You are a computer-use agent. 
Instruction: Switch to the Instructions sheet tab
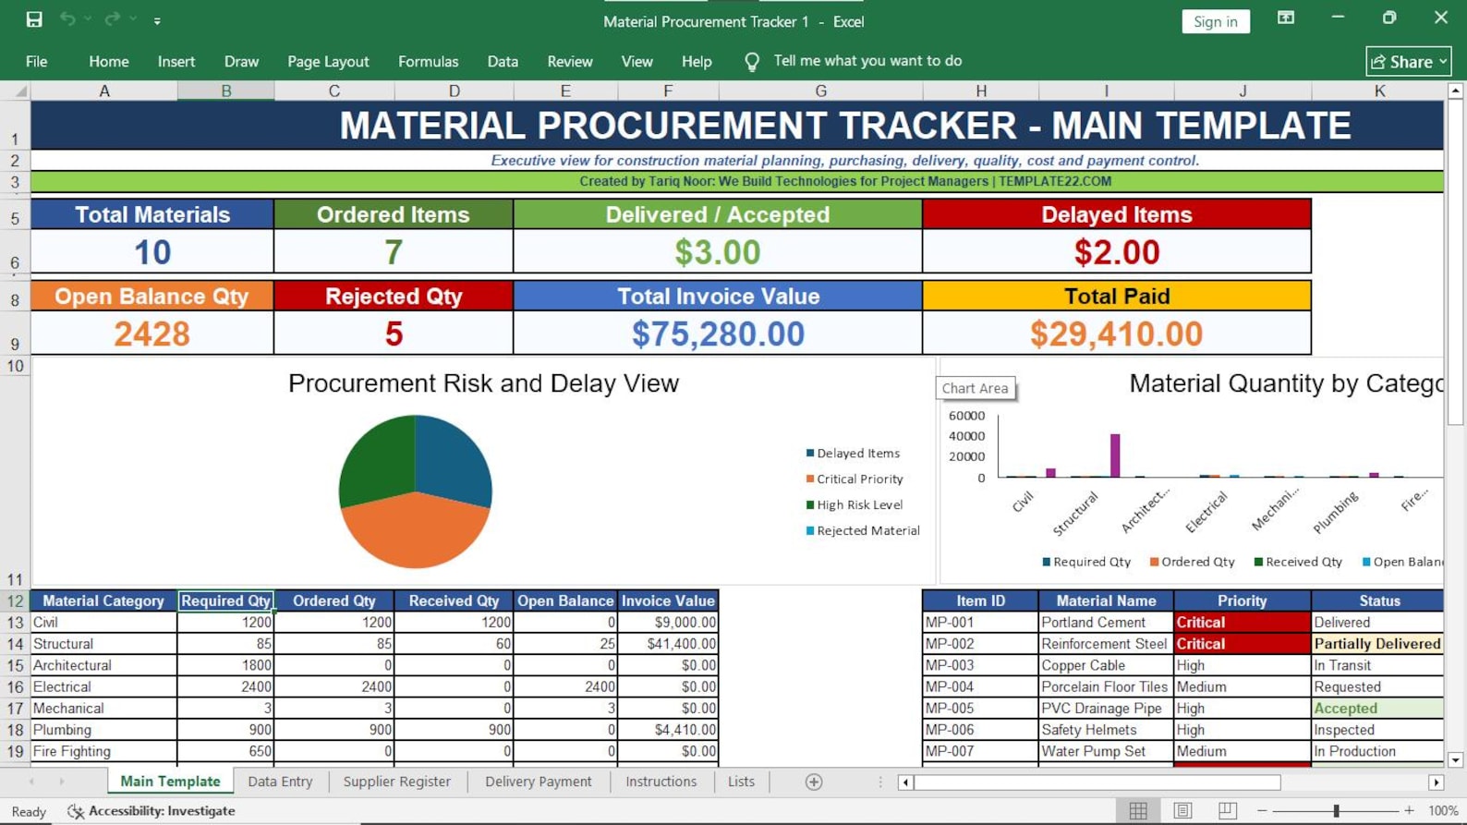coord(661,782)
